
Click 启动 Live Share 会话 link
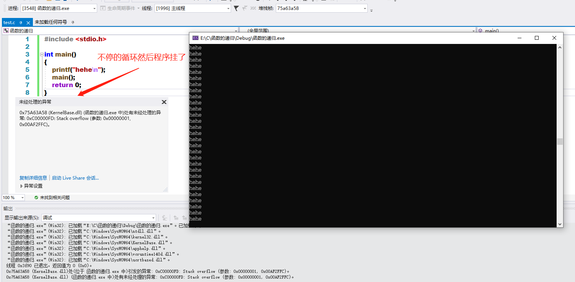(75, 178)
